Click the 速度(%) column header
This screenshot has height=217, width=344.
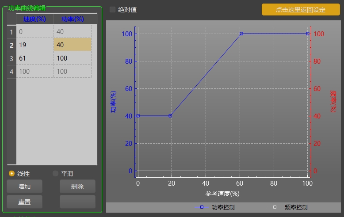tap(35, 19)
